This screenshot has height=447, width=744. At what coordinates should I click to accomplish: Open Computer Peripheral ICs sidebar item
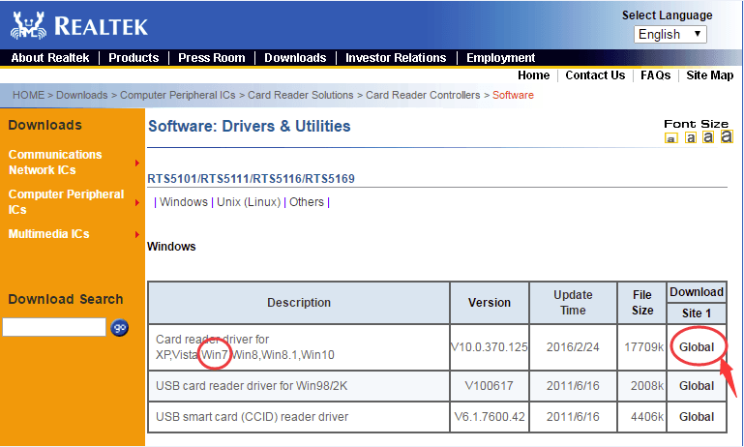[x=66, y=201]
